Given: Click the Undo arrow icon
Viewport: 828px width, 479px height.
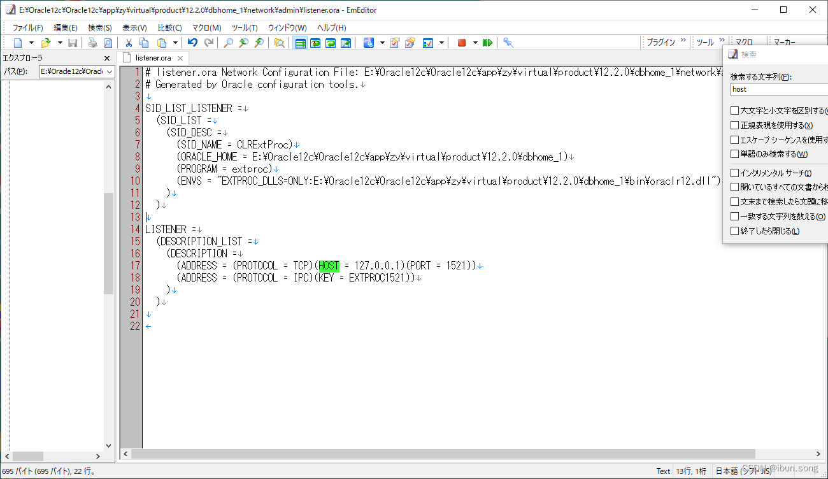Looking at the screenshot, I should (192, 43).
